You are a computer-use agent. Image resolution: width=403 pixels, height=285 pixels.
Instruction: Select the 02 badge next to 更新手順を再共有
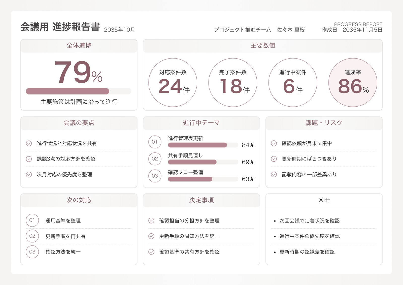[32, 236]
